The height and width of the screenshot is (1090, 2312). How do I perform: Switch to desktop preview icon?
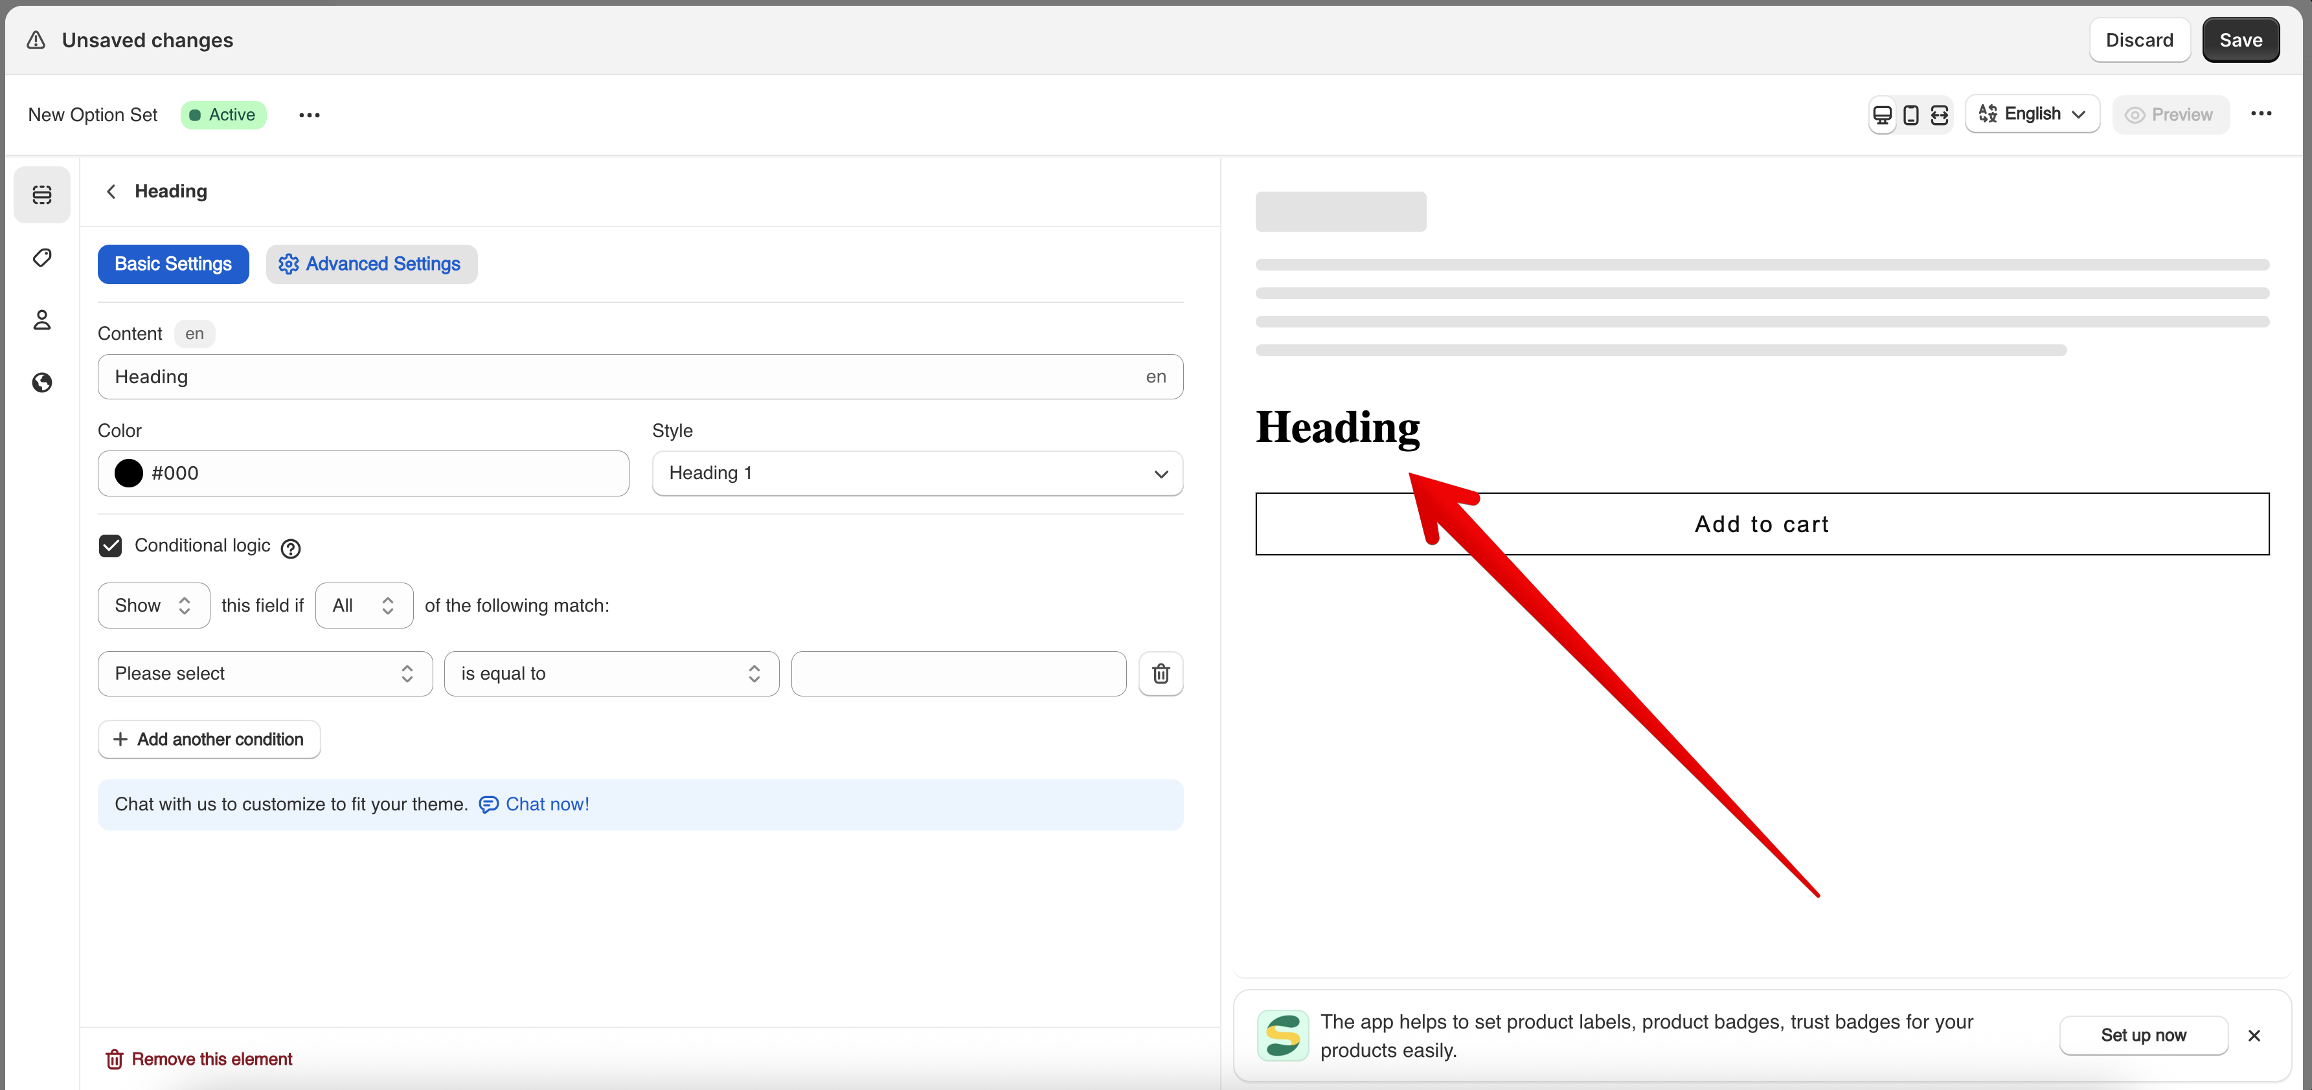point(1882,115)
